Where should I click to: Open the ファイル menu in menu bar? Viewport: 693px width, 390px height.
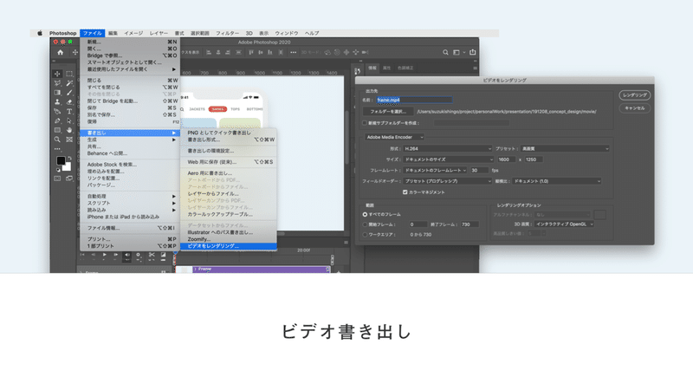[93, 33]
